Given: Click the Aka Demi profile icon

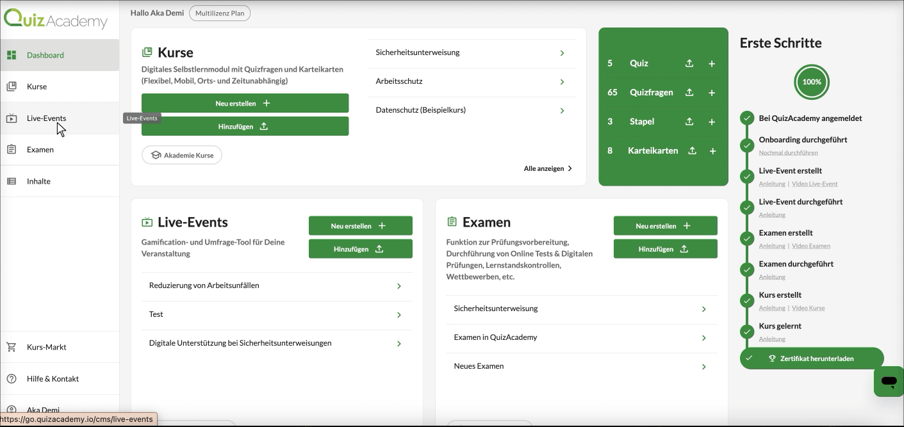Looking at the screenshot, I should 12,410.
